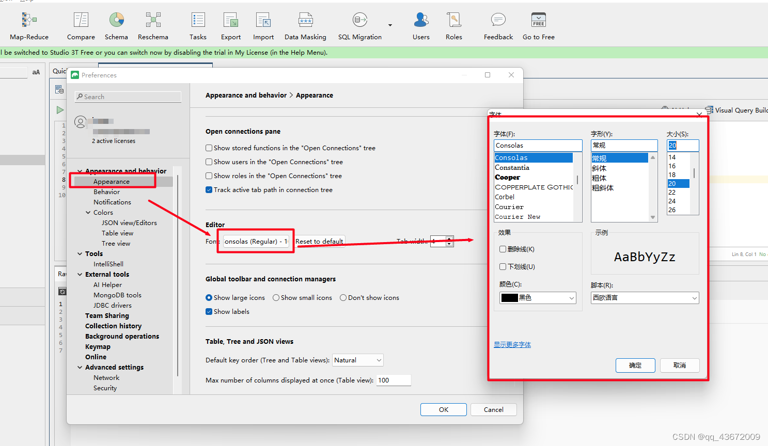Viewport: 768px width, 446px height.
Task: Enable Show users in Open Connections tree
Action: pos(209,162)
